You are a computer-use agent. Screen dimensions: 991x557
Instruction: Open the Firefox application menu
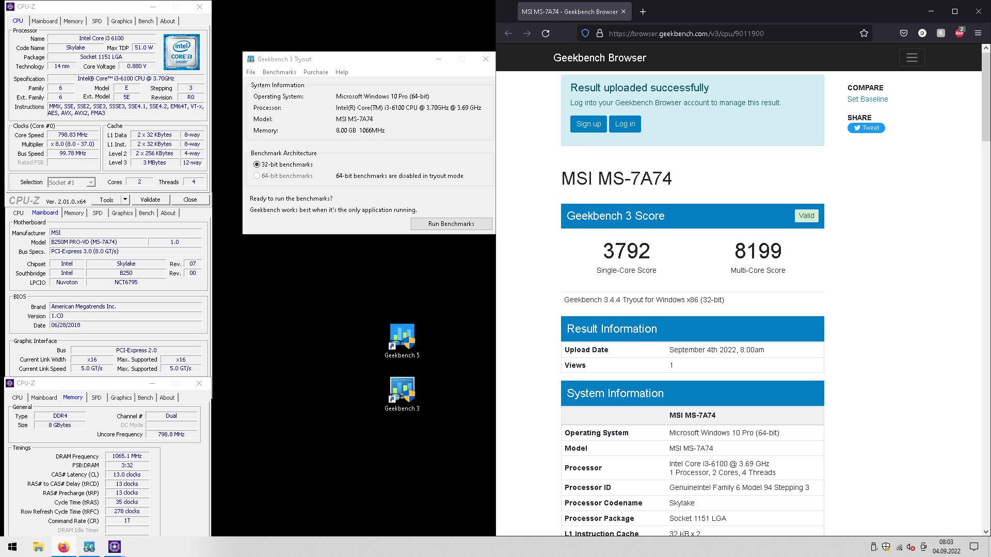click(x=978, y=34)
